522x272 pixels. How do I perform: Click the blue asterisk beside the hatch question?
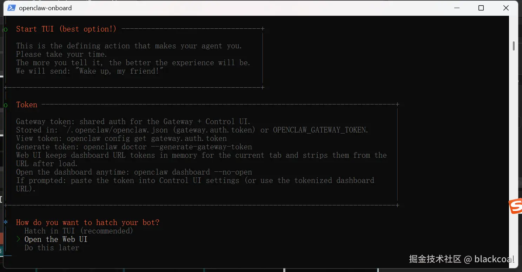click(x=5, y=222)
